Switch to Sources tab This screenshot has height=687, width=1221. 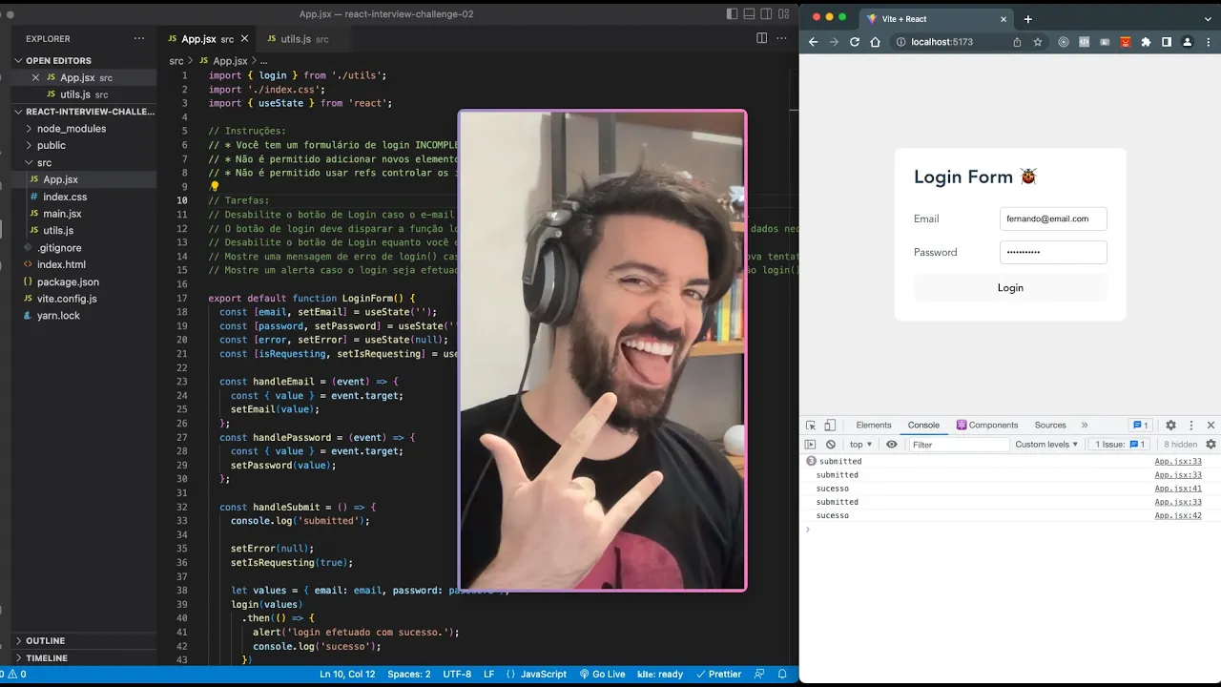[1050, 426]
